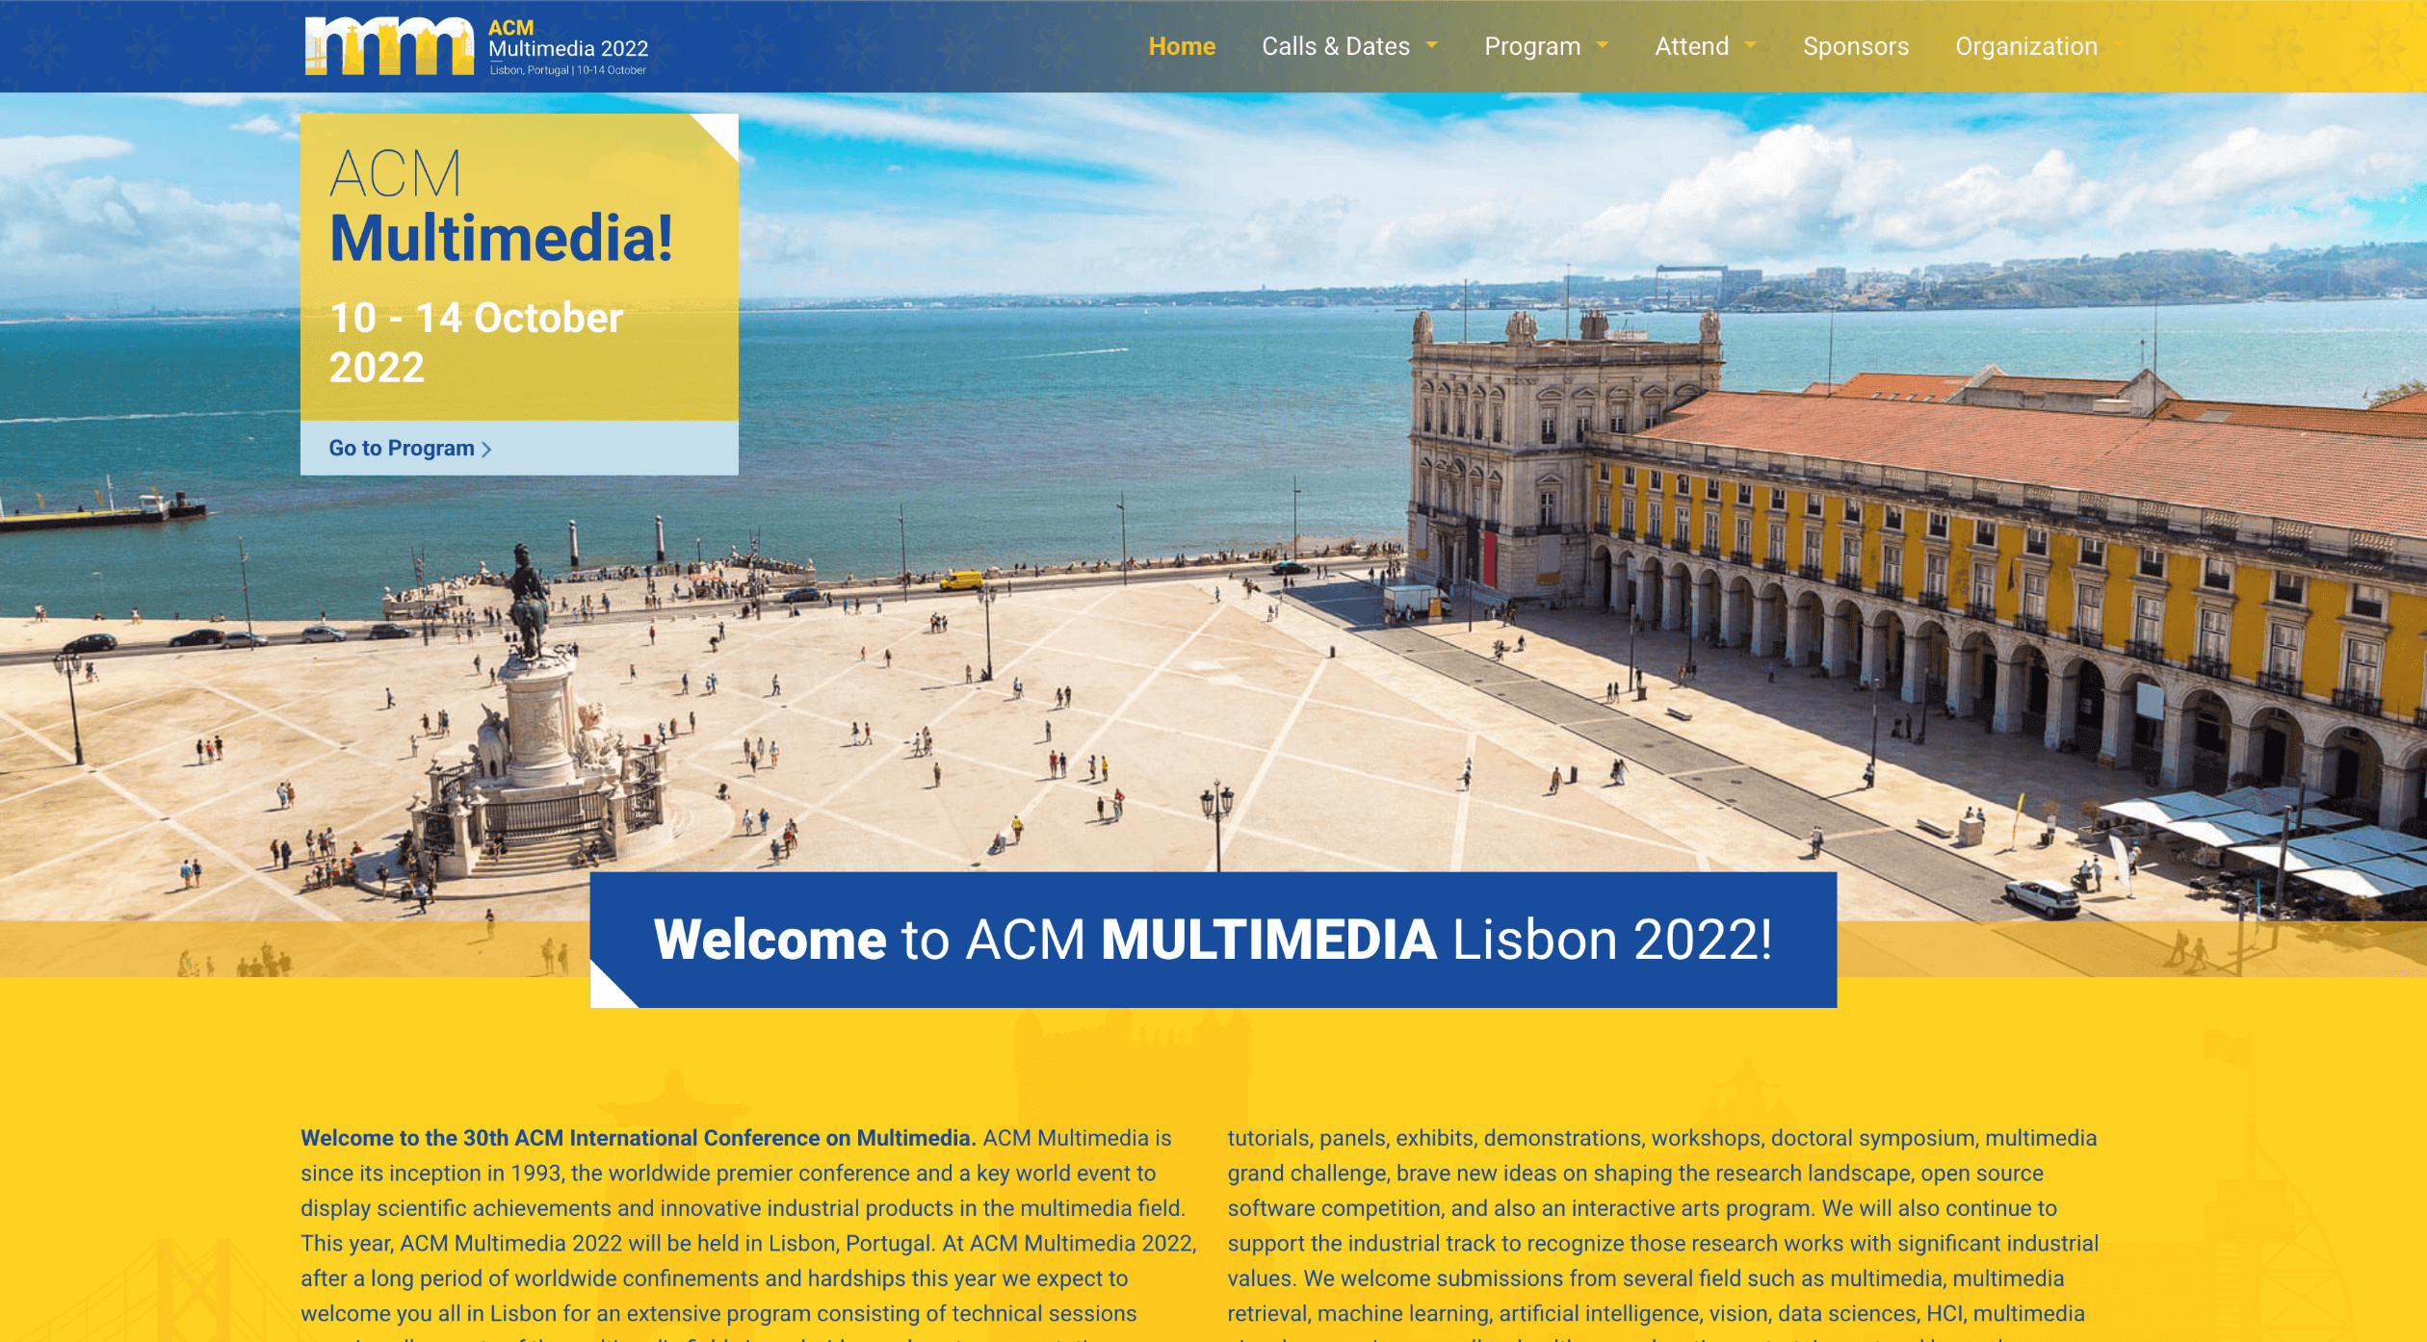Open the Calls & Dates menu
The height and width of the screenshot is (1342, 2427).
coord(1335,46)
